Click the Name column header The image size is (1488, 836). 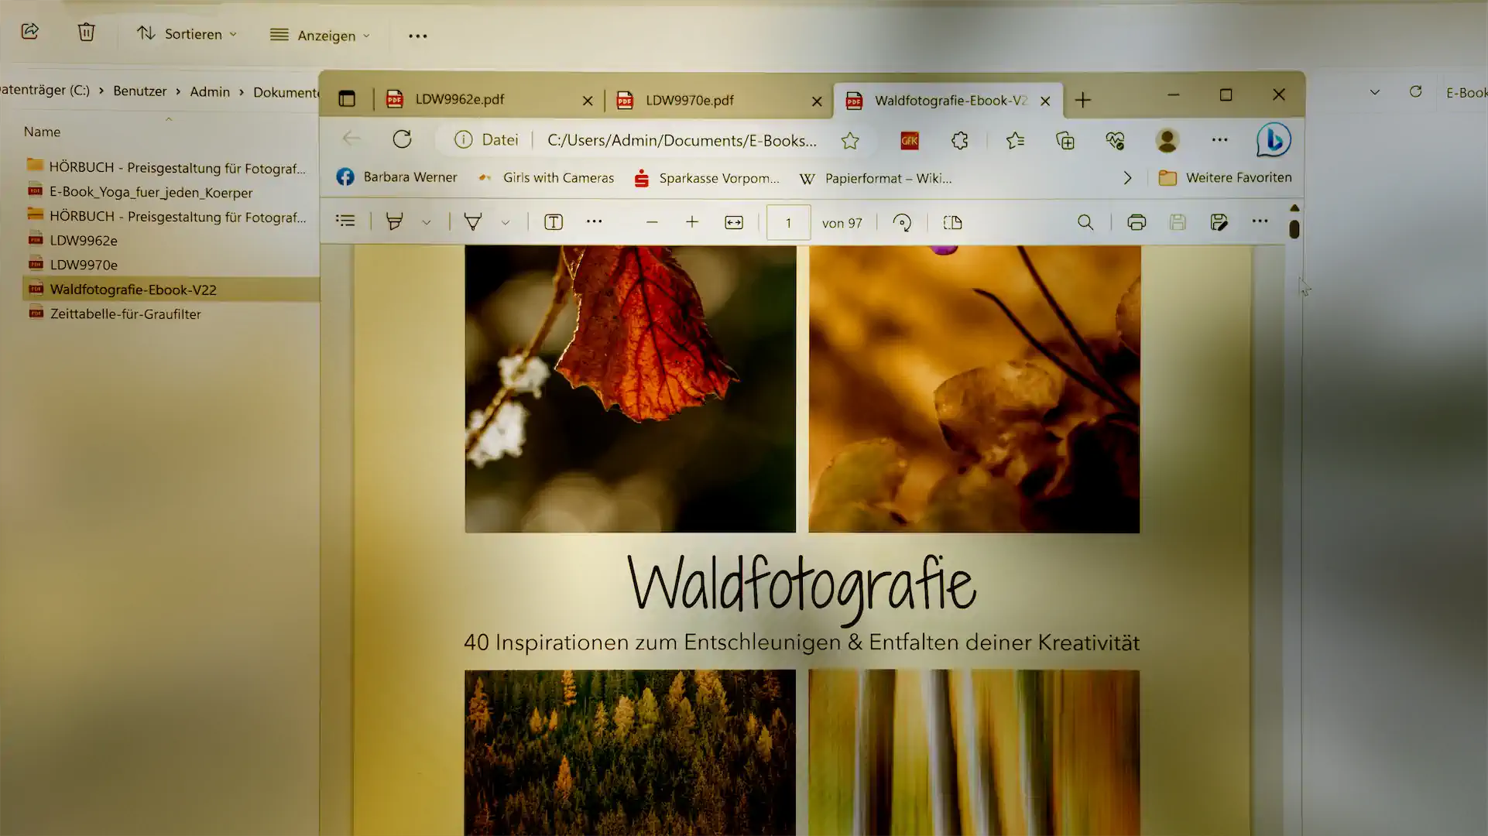42,132
